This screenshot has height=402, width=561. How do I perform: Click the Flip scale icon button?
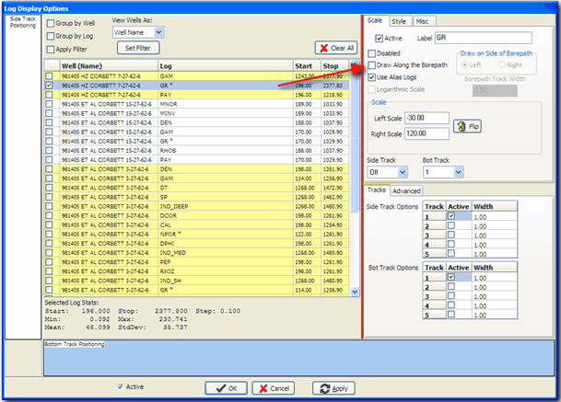click(x=468, y=126)
